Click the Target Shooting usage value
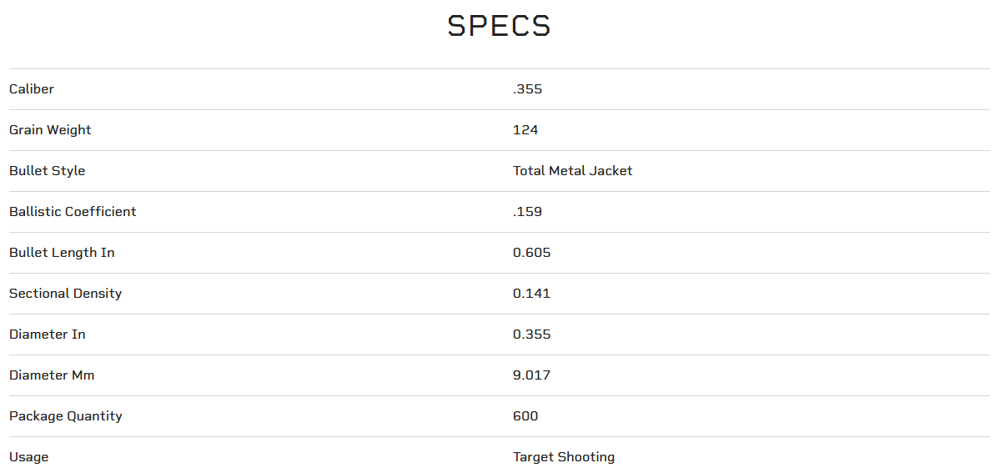This screenshot has height=468, width=995. point(564,457)
